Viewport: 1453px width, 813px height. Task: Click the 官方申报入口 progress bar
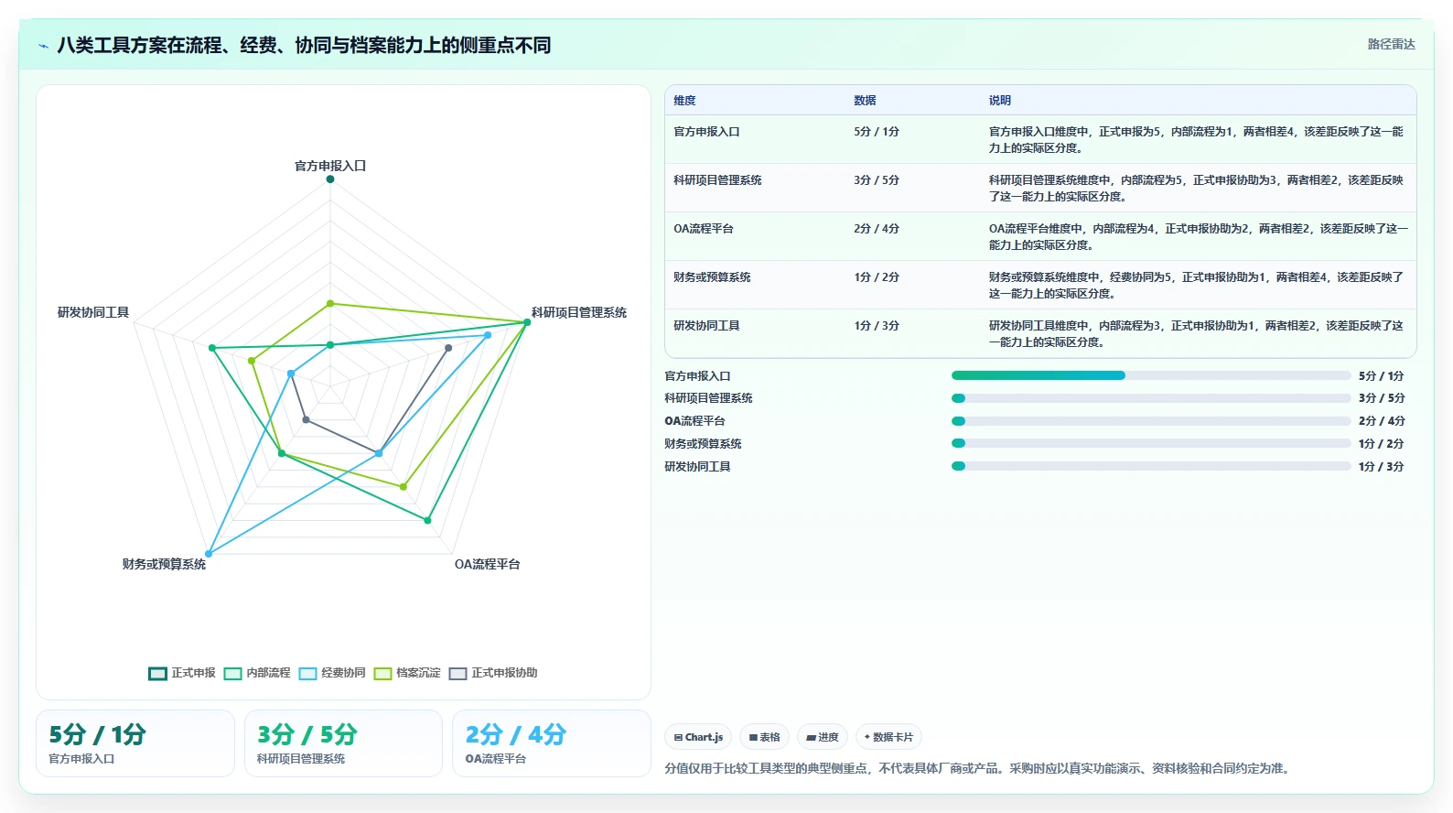(1151, 375)
